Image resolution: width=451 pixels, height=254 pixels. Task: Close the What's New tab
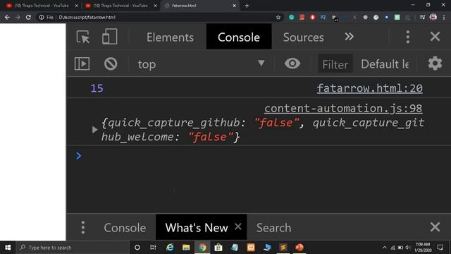(238, 226)
